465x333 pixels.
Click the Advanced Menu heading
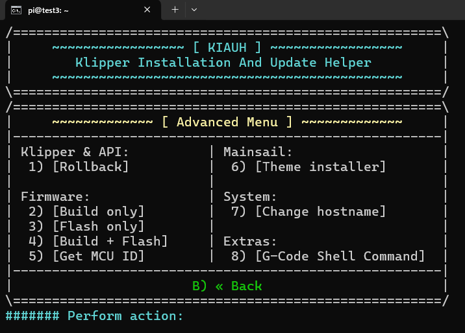227,122
